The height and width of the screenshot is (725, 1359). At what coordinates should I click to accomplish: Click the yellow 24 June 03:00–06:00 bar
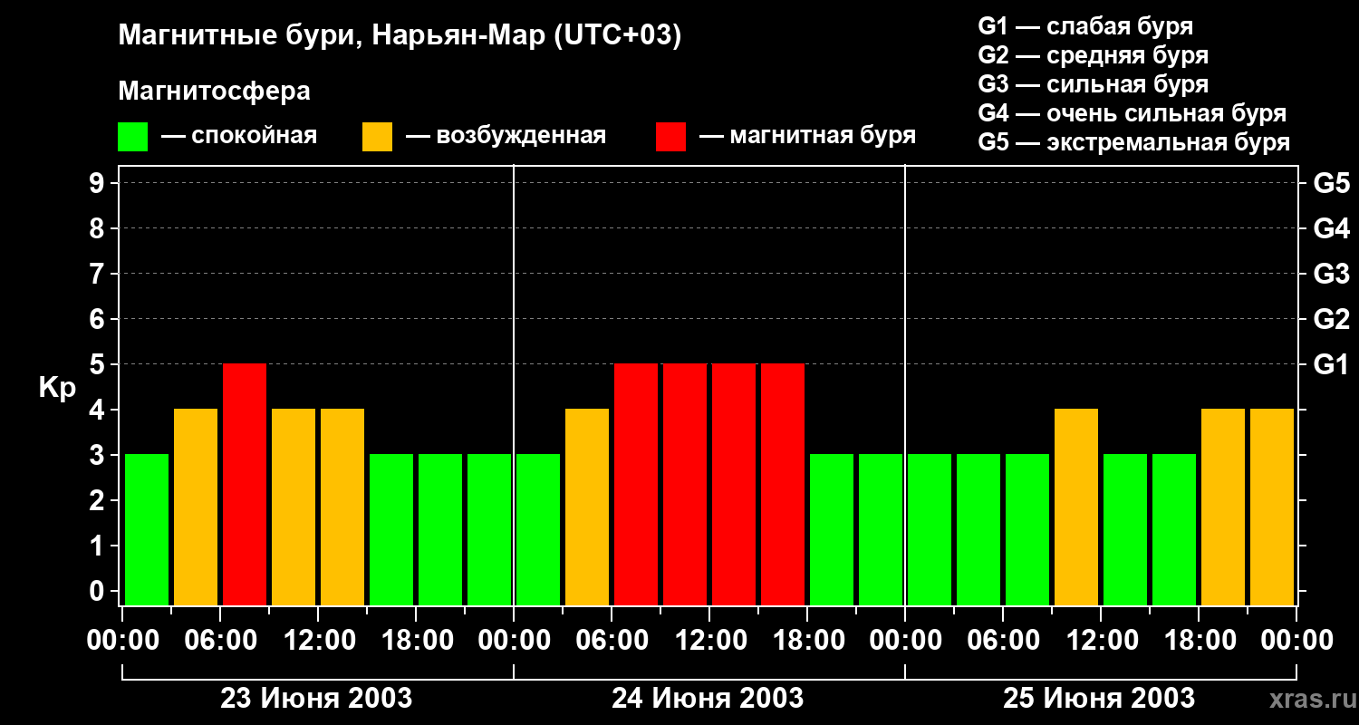coord(587,507)
